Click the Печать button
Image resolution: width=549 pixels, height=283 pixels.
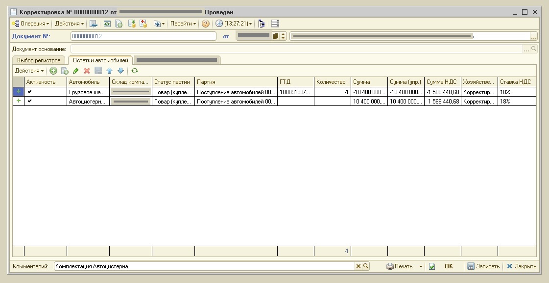coord(400,266)
